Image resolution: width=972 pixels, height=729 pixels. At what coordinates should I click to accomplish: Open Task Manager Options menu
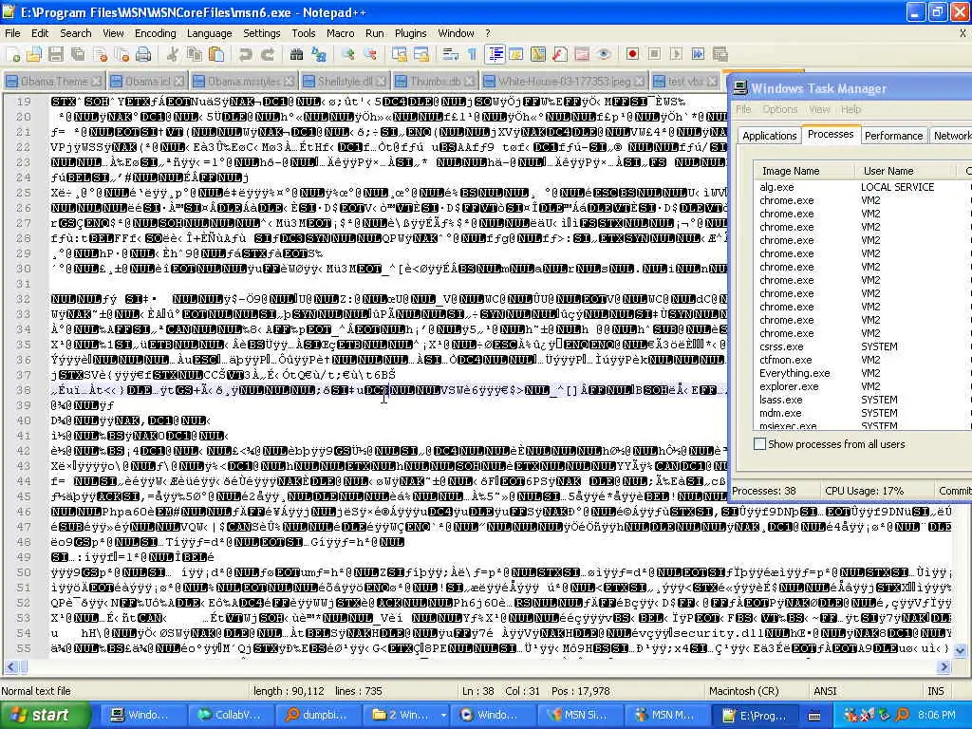[780, 109]
